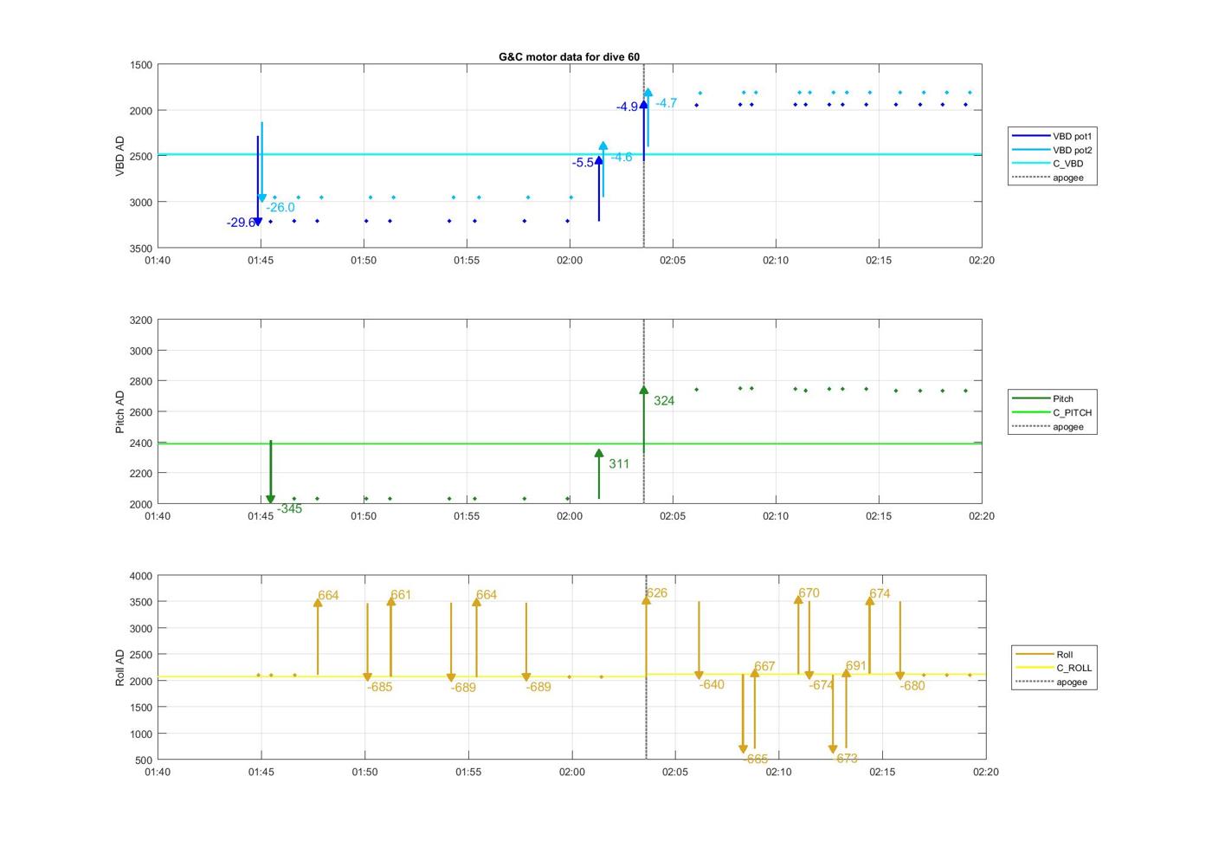
Task: Click the '-665' roll annotation
Action: point(756,759)
